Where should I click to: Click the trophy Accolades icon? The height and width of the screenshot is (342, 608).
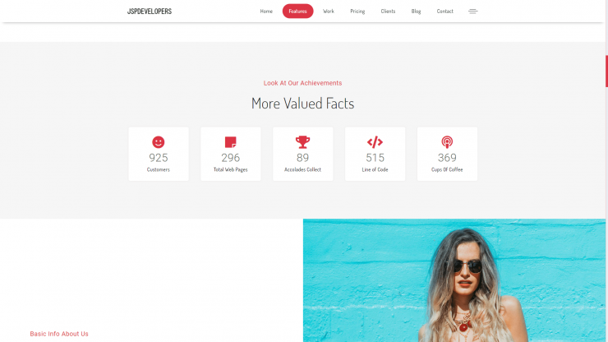coord(303,142)
